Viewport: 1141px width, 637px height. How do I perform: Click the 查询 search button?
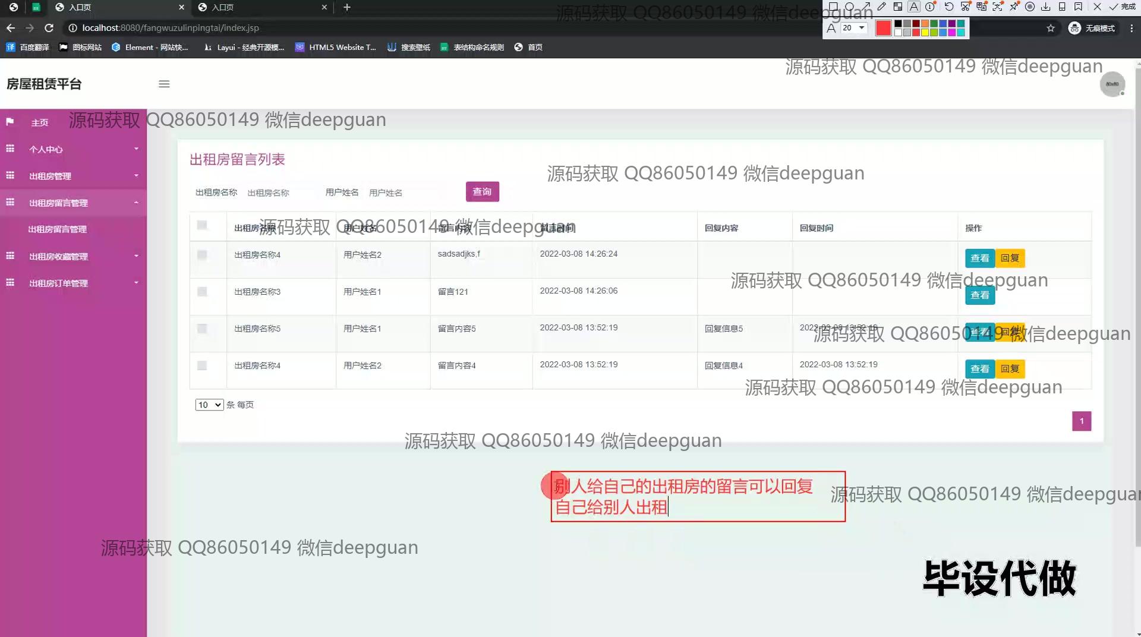(482, 191)
